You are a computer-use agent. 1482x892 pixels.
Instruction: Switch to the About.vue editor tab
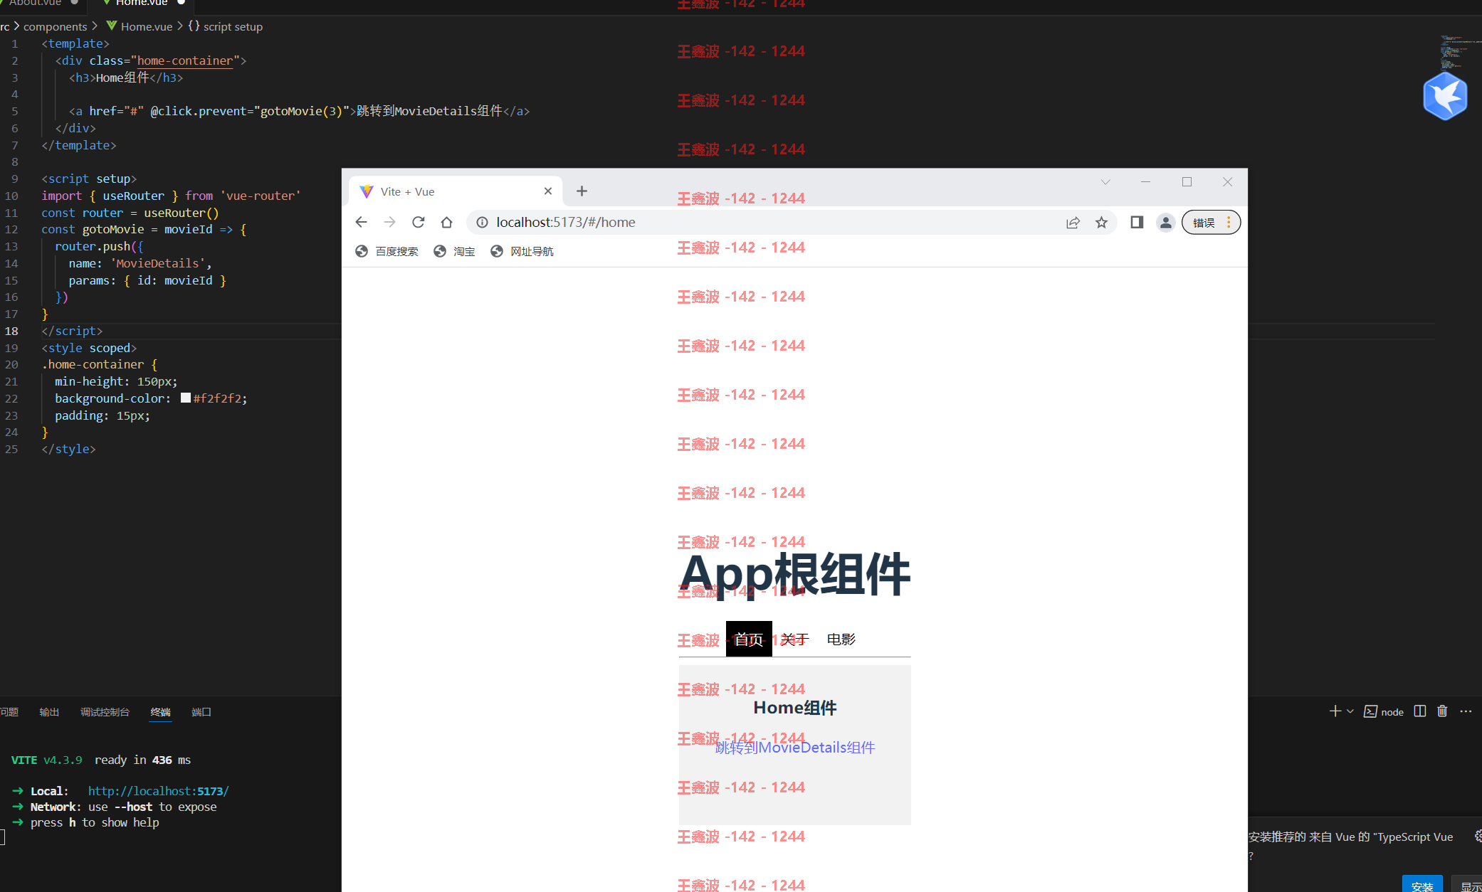pos(39,4)
